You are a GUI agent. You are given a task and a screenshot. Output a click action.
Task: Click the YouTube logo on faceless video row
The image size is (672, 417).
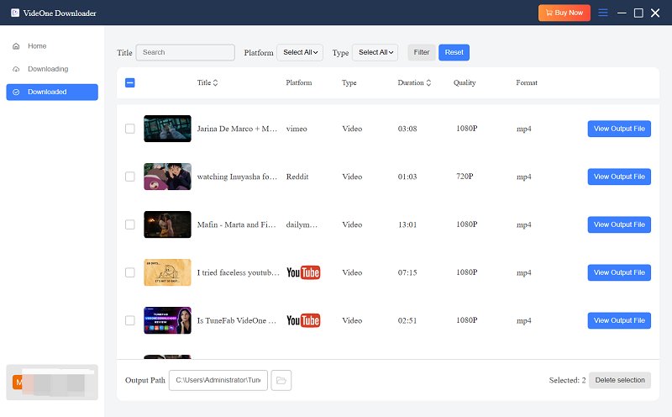[x=303, y=272]
